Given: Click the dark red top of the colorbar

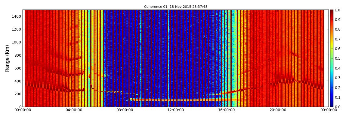Looking at the screenshot, I should (x=332, y=12).
